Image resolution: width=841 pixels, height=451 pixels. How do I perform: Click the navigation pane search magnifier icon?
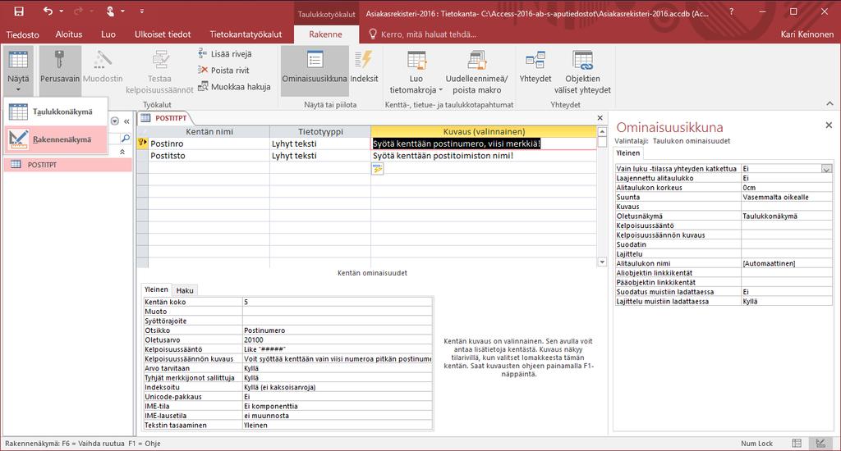tap(126, 139)
